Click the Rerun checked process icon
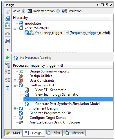The width and height of the screenshot is (115, 140). tap(8, 80)
